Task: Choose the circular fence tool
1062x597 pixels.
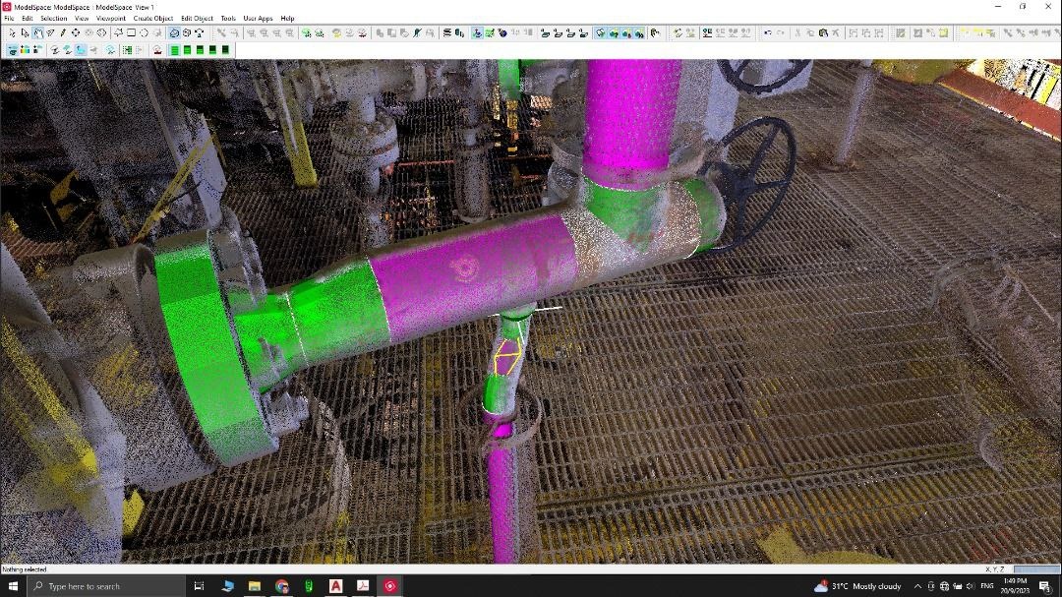Action: coord(144,33)
